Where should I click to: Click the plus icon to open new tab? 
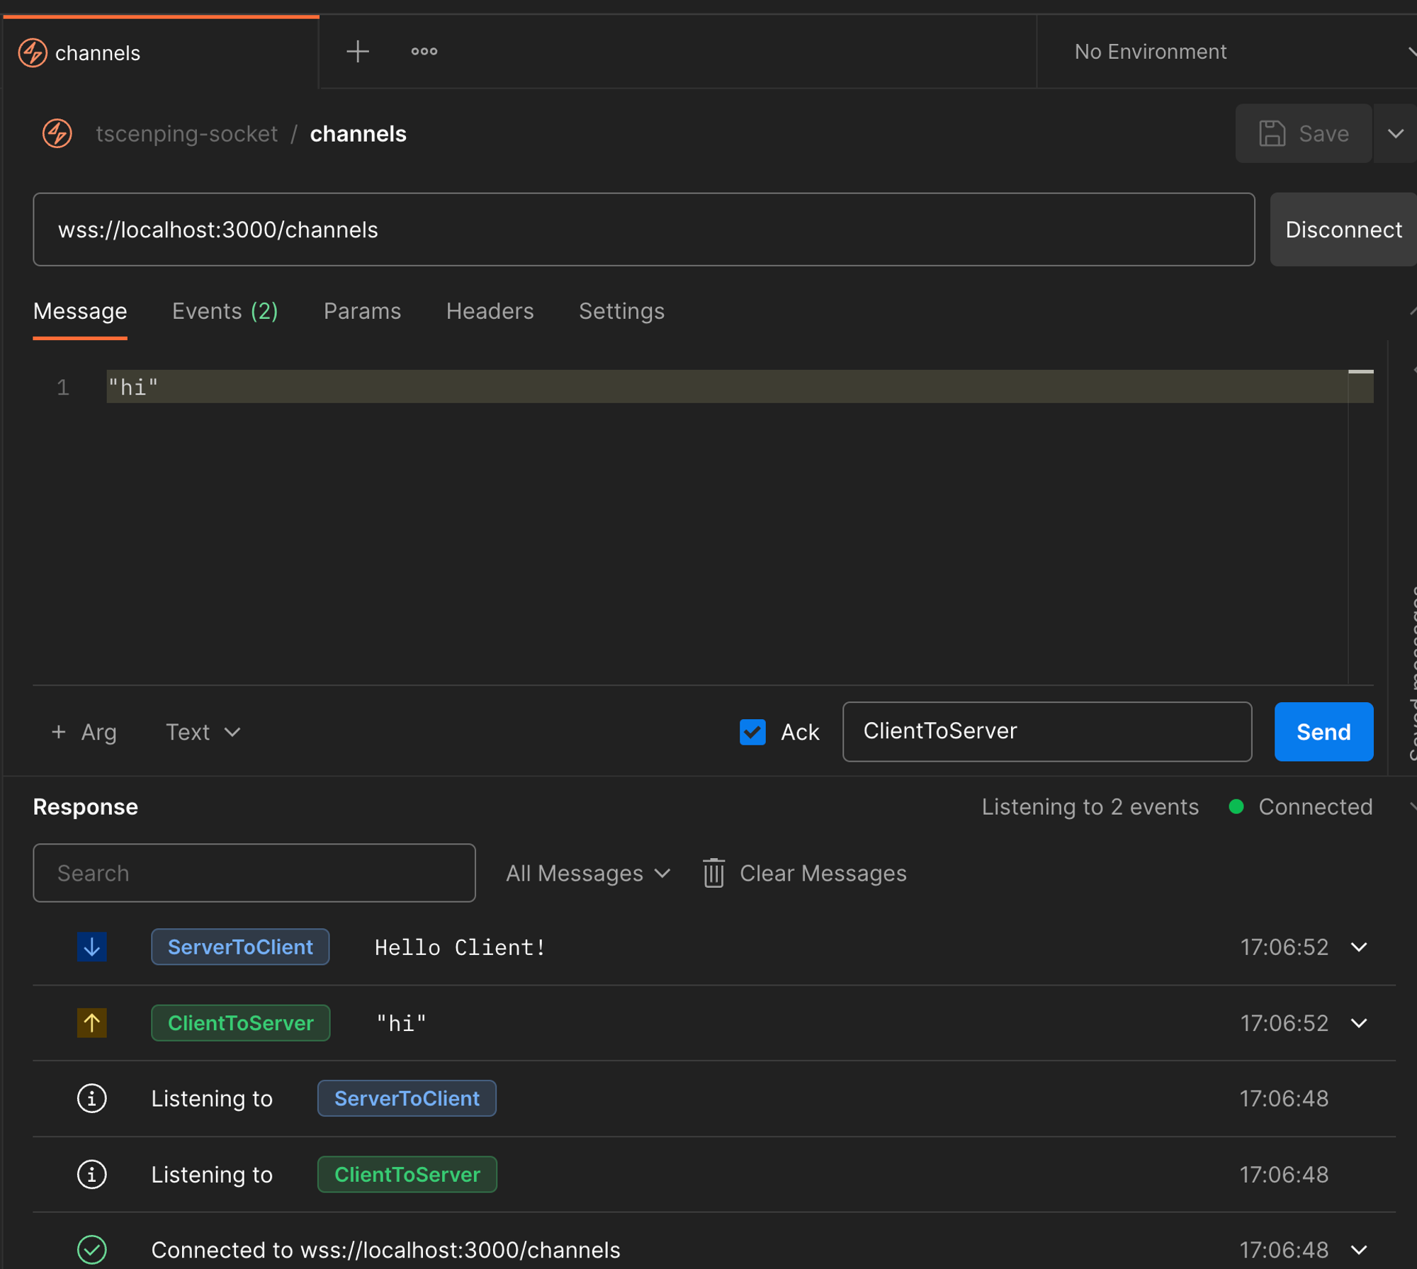pos(358,52)
